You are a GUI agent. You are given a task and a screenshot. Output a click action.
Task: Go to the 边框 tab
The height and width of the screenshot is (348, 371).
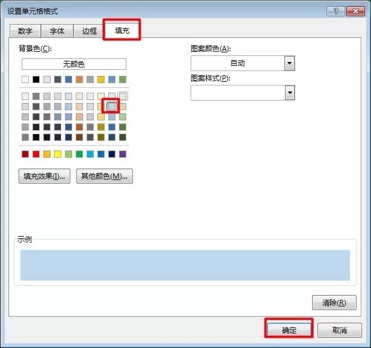(89, 31)
